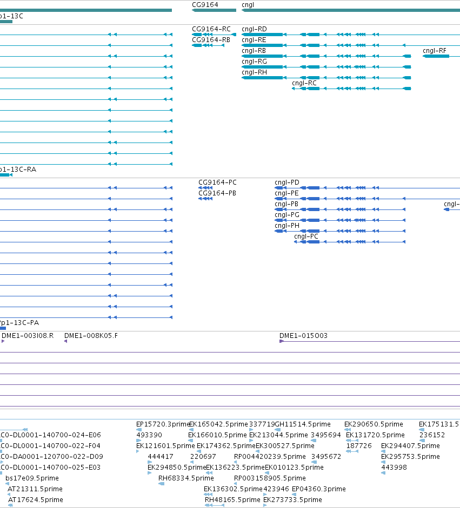Click the EP15720.3prime EST label
This screenshot has height=508, width=460.
click(163, 424)
